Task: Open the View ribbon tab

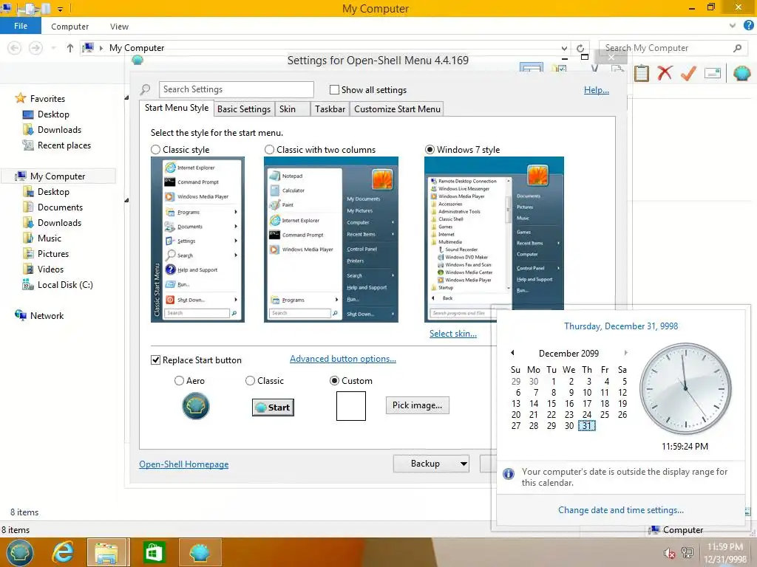Action: [x=119, y=27]
